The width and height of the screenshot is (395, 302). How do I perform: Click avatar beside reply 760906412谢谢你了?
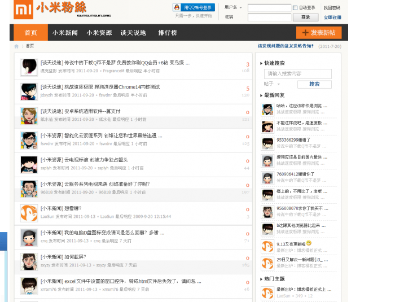tap(267, 178)
